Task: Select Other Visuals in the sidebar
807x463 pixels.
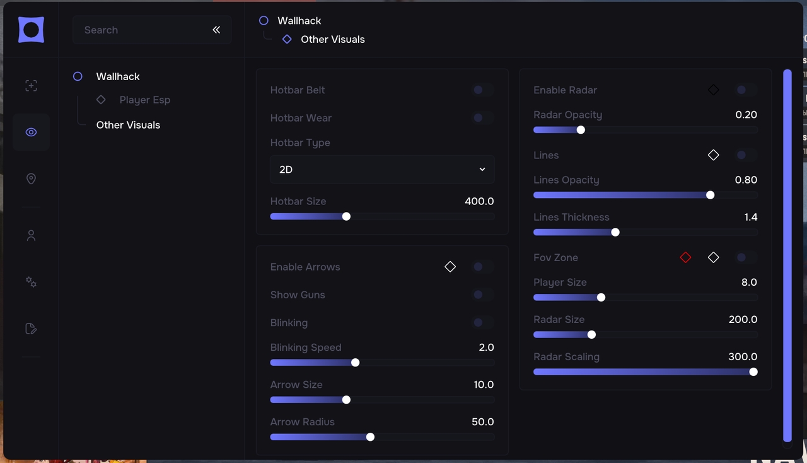Action: (128, 125)
